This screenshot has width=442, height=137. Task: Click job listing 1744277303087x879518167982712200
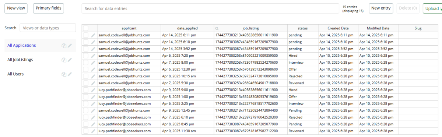(246, 131)
